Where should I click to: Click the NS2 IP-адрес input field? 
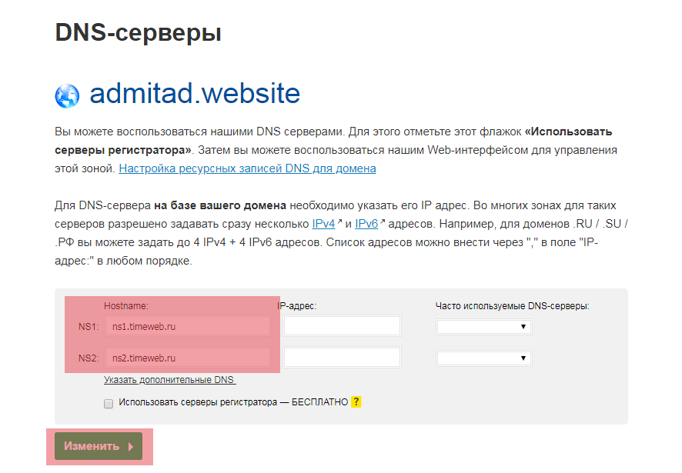pyautogui.click(x=342, y=358)
